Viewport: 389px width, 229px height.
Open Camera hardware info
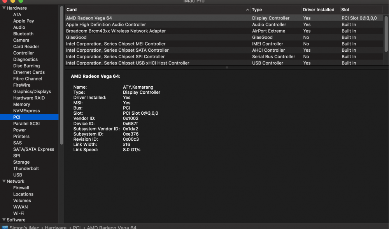21,40
